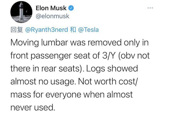Click the phrase 'Logs showed'

[x=112, y=69]
